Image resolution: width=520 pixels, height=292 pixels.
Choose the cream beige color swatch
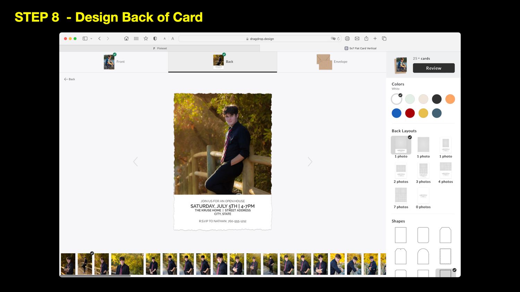[x=423, y=99]
